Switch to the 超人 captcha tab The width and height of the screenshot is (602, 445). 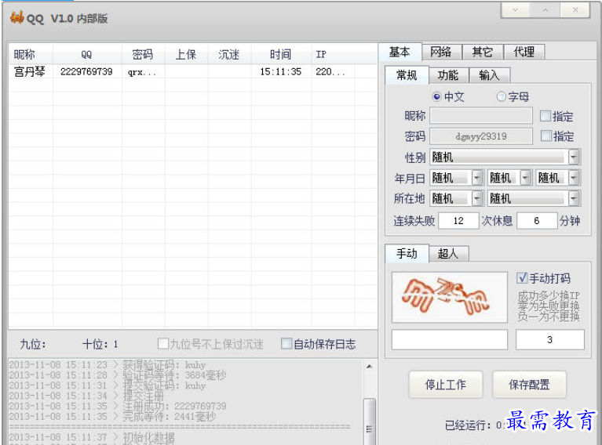coord(448,253)
